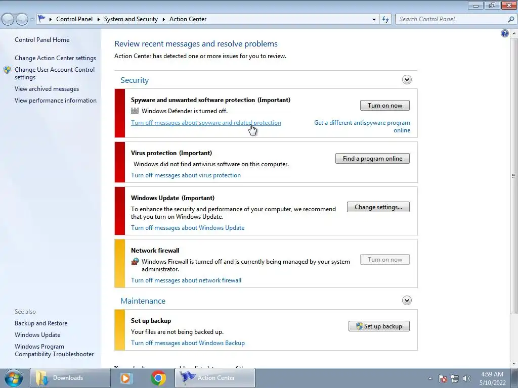
Task: Click the search magnifier icon
Action: point(511,19)
